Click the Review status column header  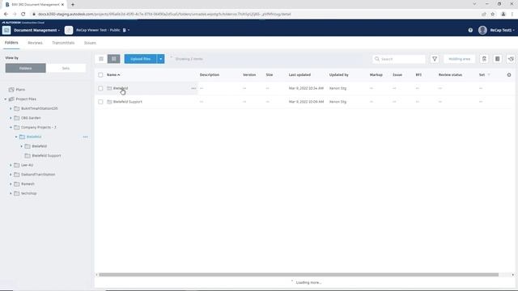(x=450, y=75)
